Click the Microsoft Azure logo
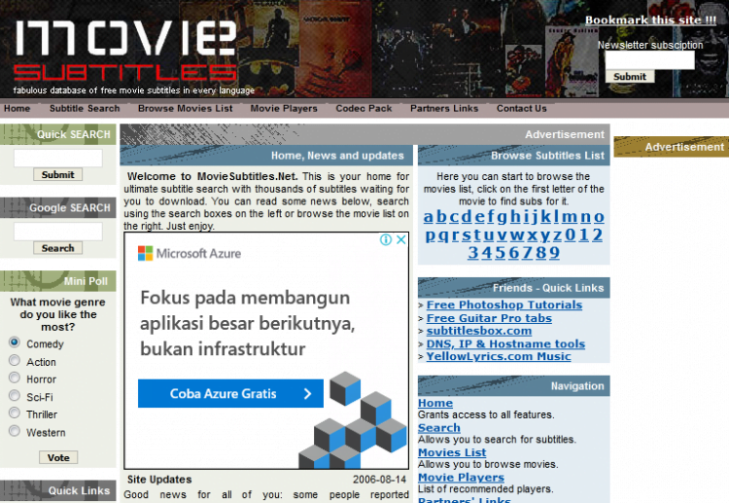 pyautogui.click(x=190, y=254)
